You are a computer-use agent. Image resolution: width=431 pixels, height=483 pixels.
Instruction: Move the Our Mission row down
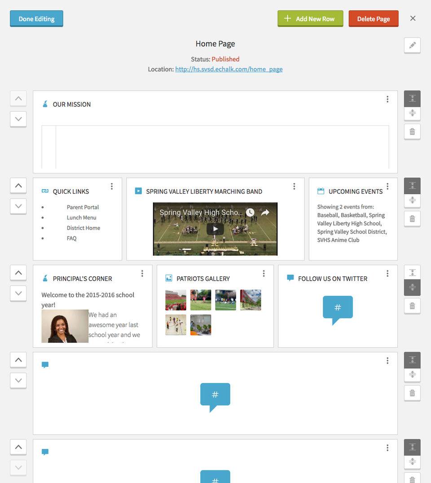coord(18,119)
